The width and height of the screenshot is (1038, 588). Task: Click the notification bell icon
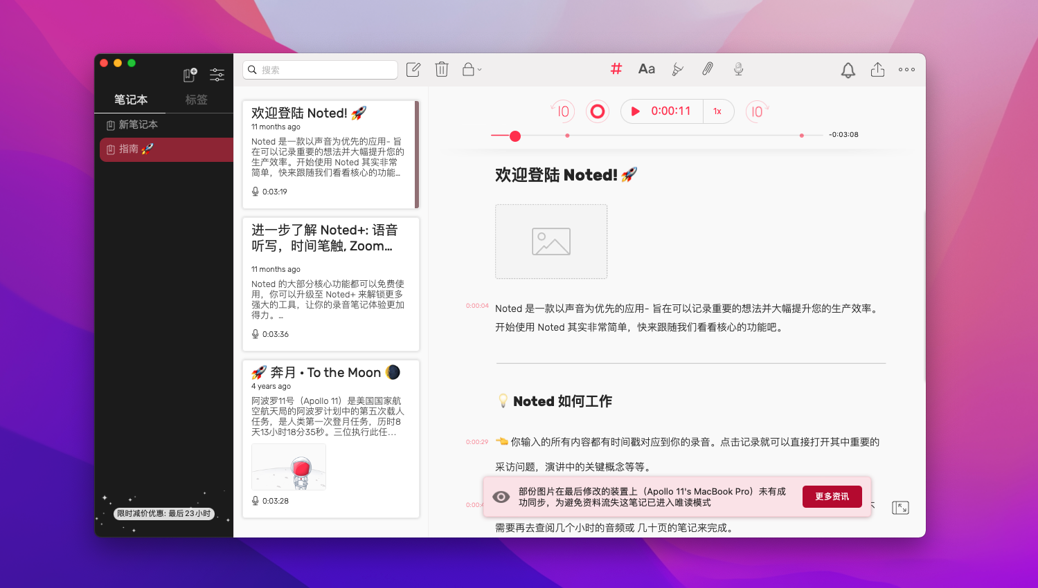click(848, 70)
